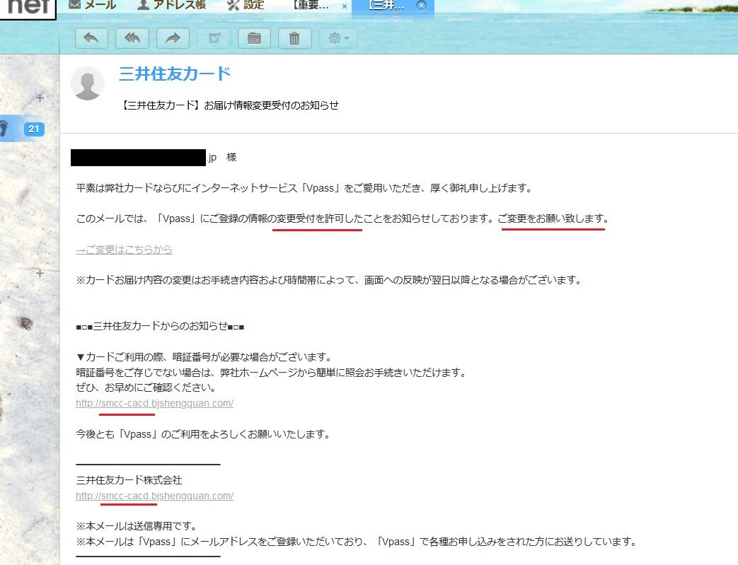Close the 【重要… tab
738x565 pixels.
[x=345, y=6]
